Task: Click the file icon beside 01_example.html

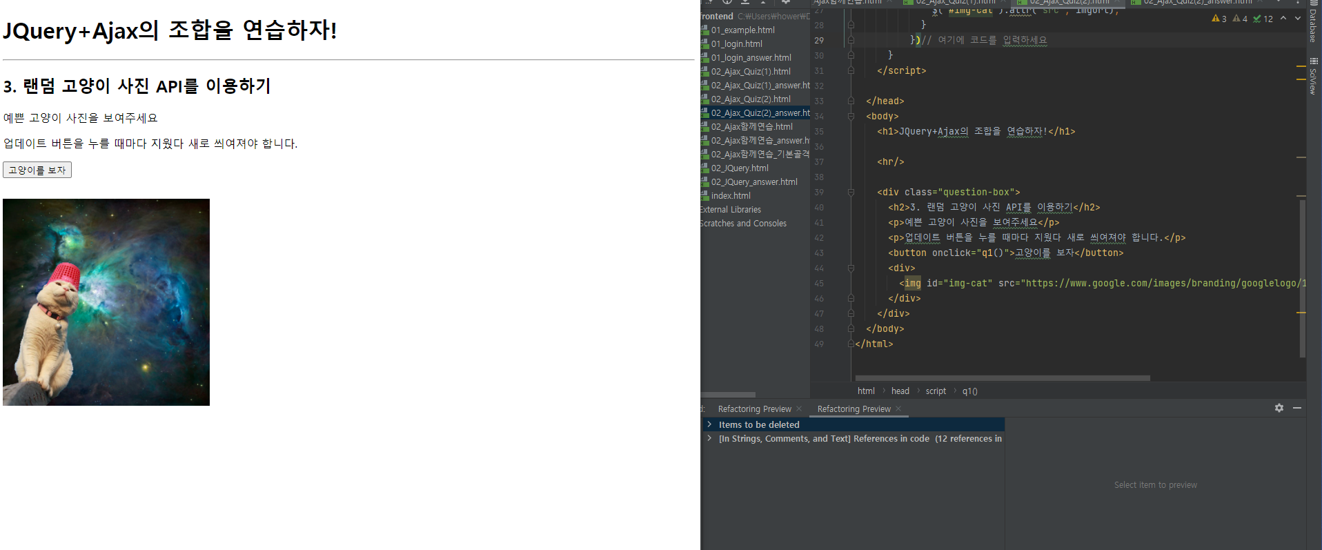Action: click(704, 30)
